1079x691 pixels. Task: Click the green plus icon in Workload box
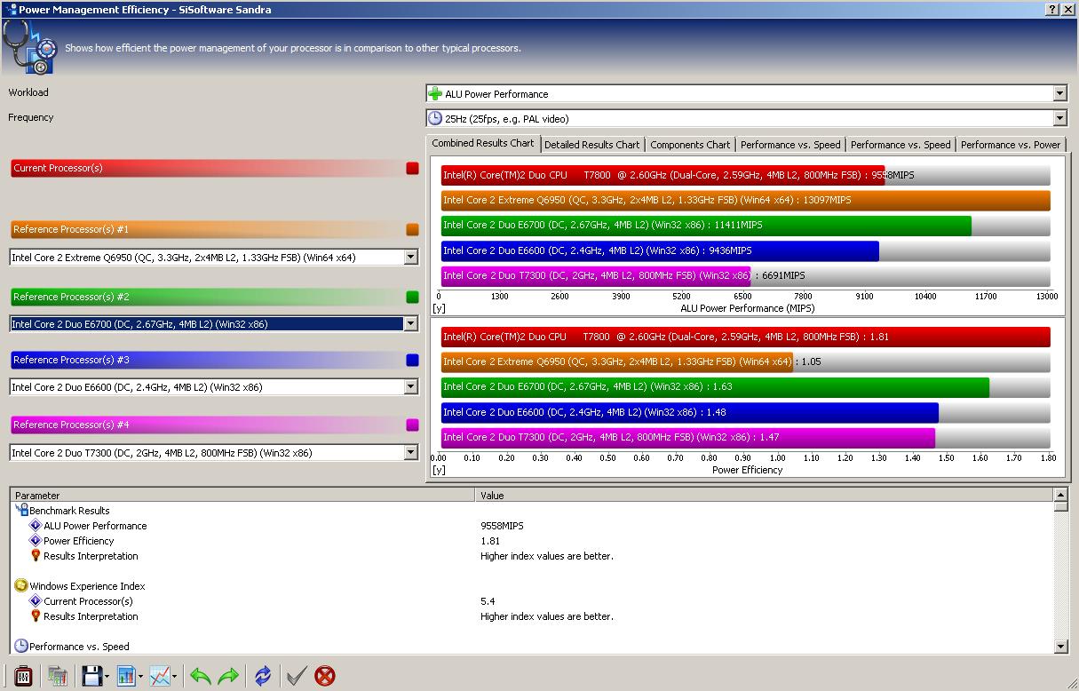pos(435,93)
